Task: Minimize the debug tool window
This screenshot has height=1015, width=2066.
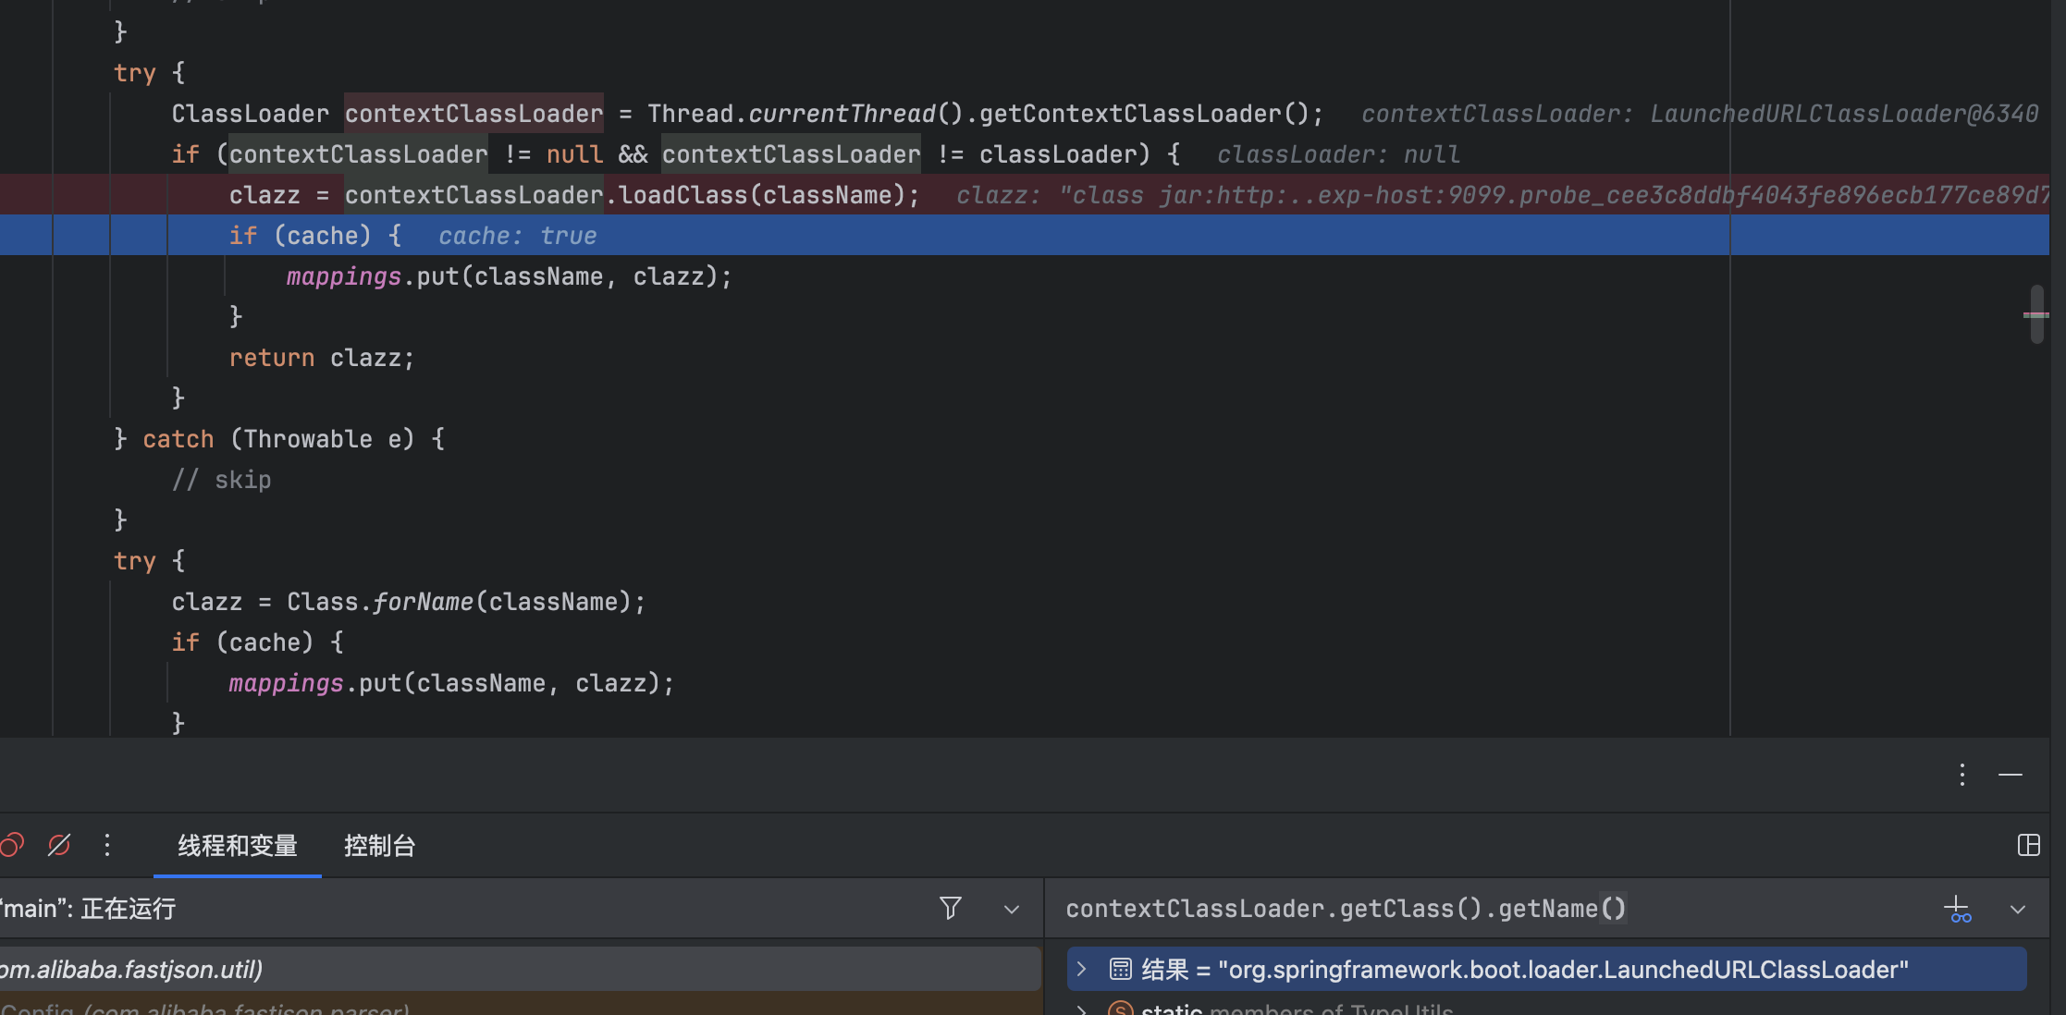Action: [x=2010, y=775]
